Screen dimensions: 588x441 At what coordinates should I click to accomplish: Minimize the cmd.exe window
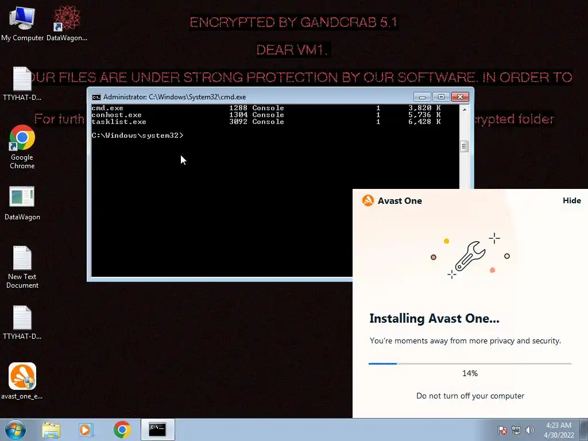(x=422, y=97)
